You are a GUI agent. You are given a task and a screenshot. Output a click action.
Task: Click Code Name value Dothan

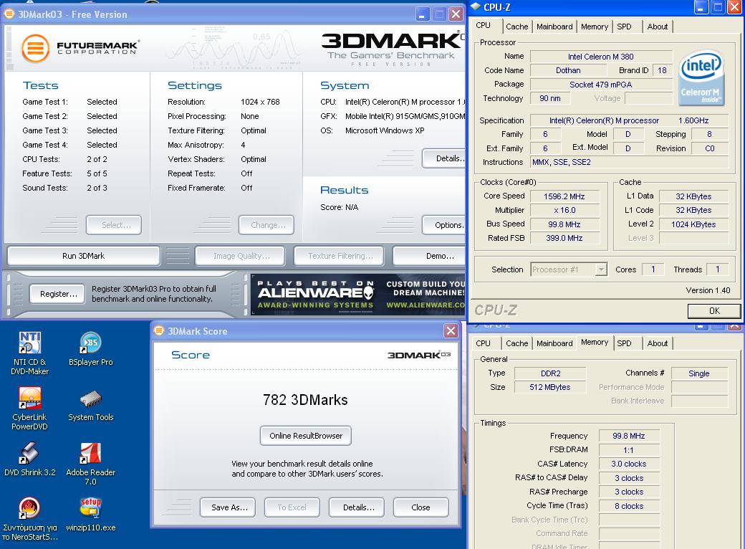click(x=568, y=70)
